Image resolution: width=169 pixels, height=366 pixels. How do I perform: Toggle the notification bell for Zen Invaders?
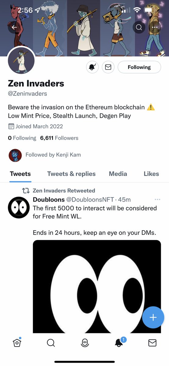[92, 67]
